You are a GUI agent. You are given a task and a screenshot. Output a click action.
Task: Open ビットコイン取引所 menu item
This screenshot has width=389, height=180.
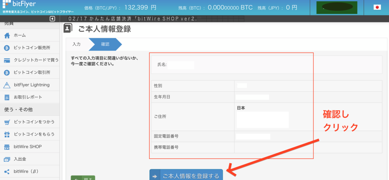[30, 73]
